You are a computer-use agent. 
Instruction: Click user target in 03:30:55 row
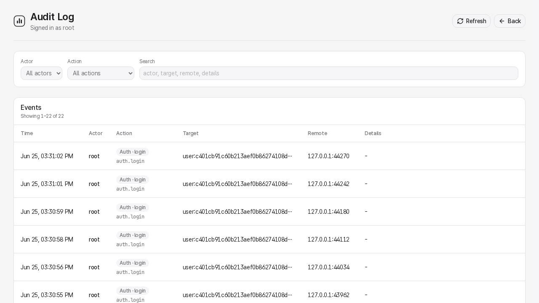pyautogui.click(x=237, y=295)
